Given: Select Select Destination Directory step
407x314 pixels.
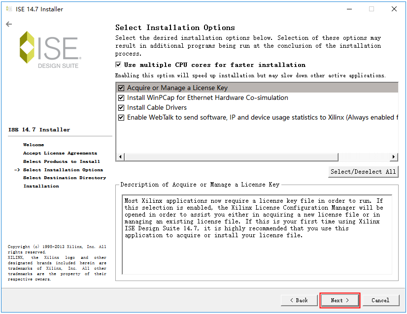Looking at the screenshot, I should point(65,178).
